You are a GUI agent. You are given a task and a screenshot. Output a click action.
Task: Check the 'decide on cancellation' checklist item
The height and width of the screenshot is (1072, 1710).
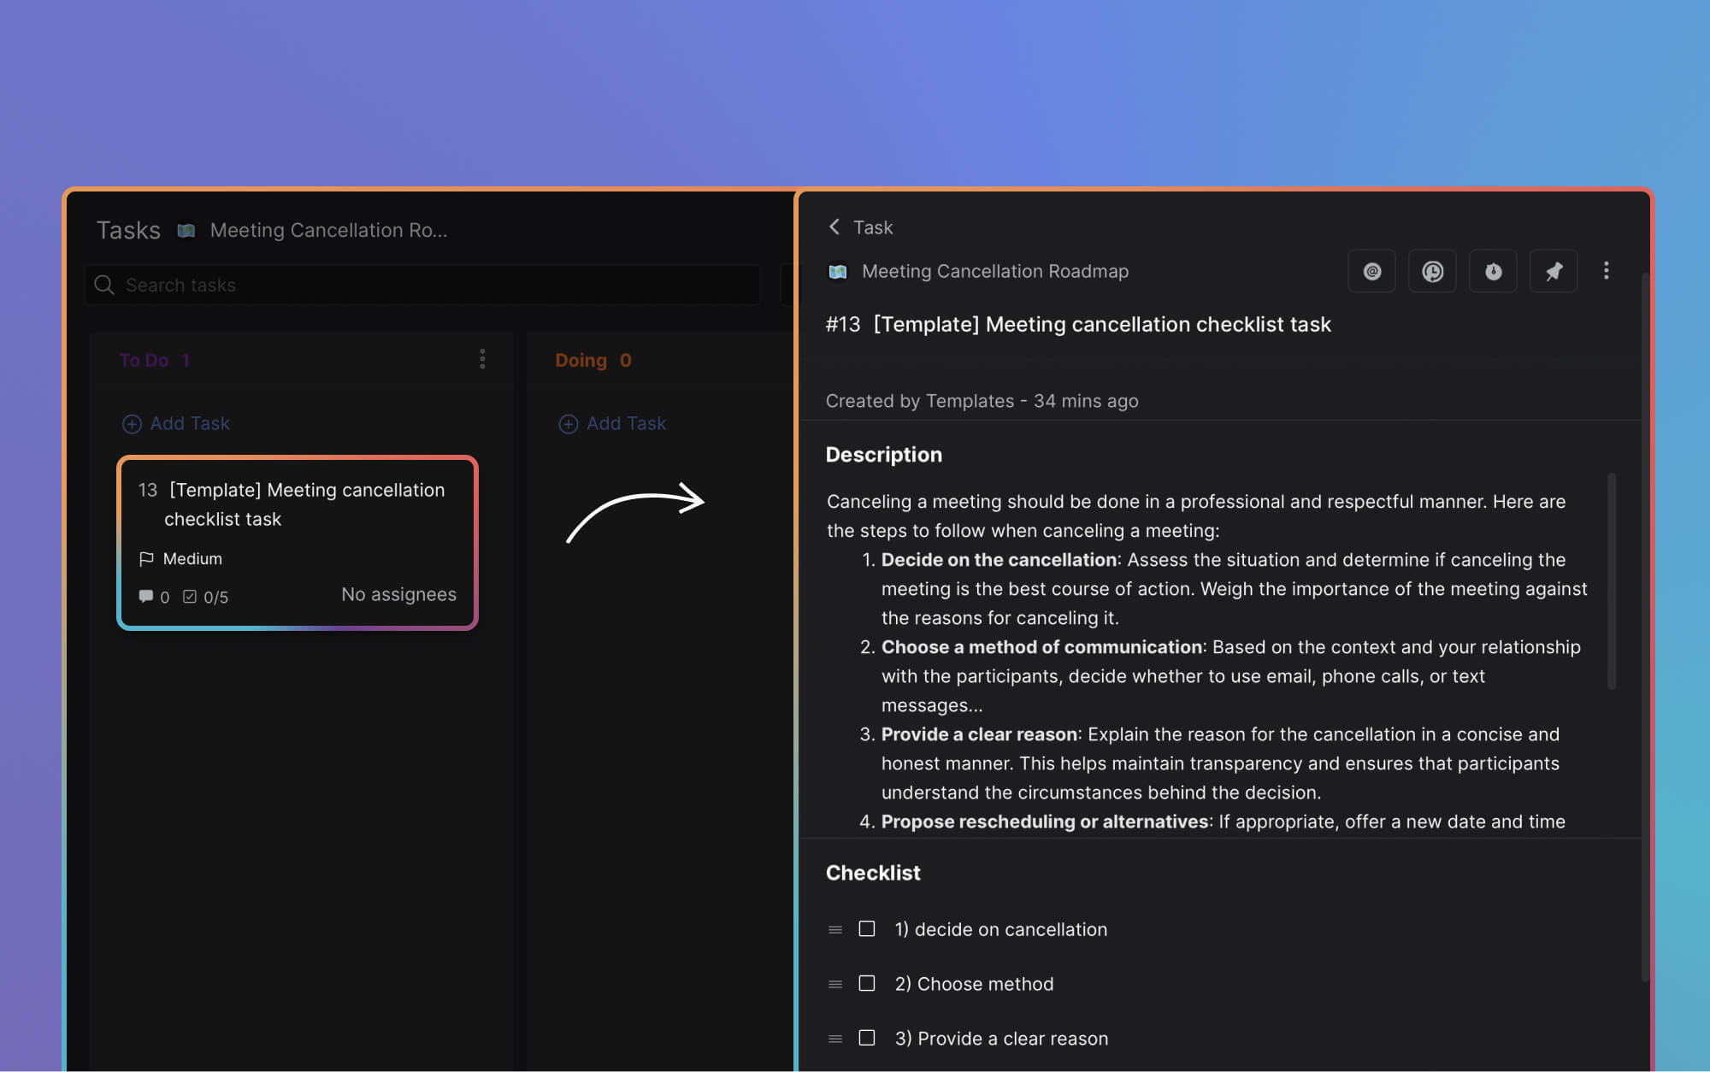tap(867, 928)
